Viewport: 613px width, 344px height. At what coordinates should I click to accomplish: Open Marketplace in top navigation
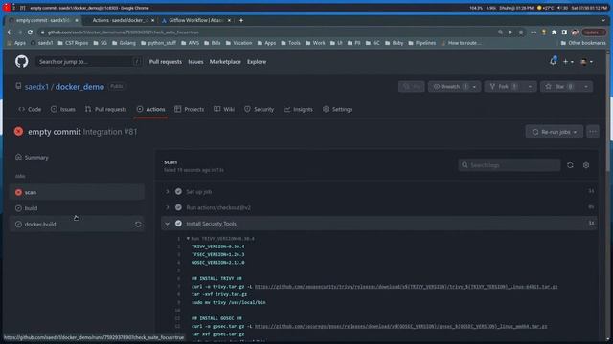[x=225, y=61]
